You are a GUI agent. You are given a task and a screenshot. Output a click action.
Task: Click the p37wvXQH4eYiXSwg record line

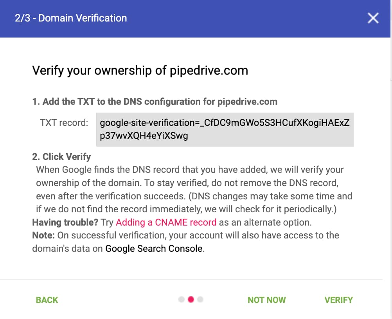(x=144, y=136)
